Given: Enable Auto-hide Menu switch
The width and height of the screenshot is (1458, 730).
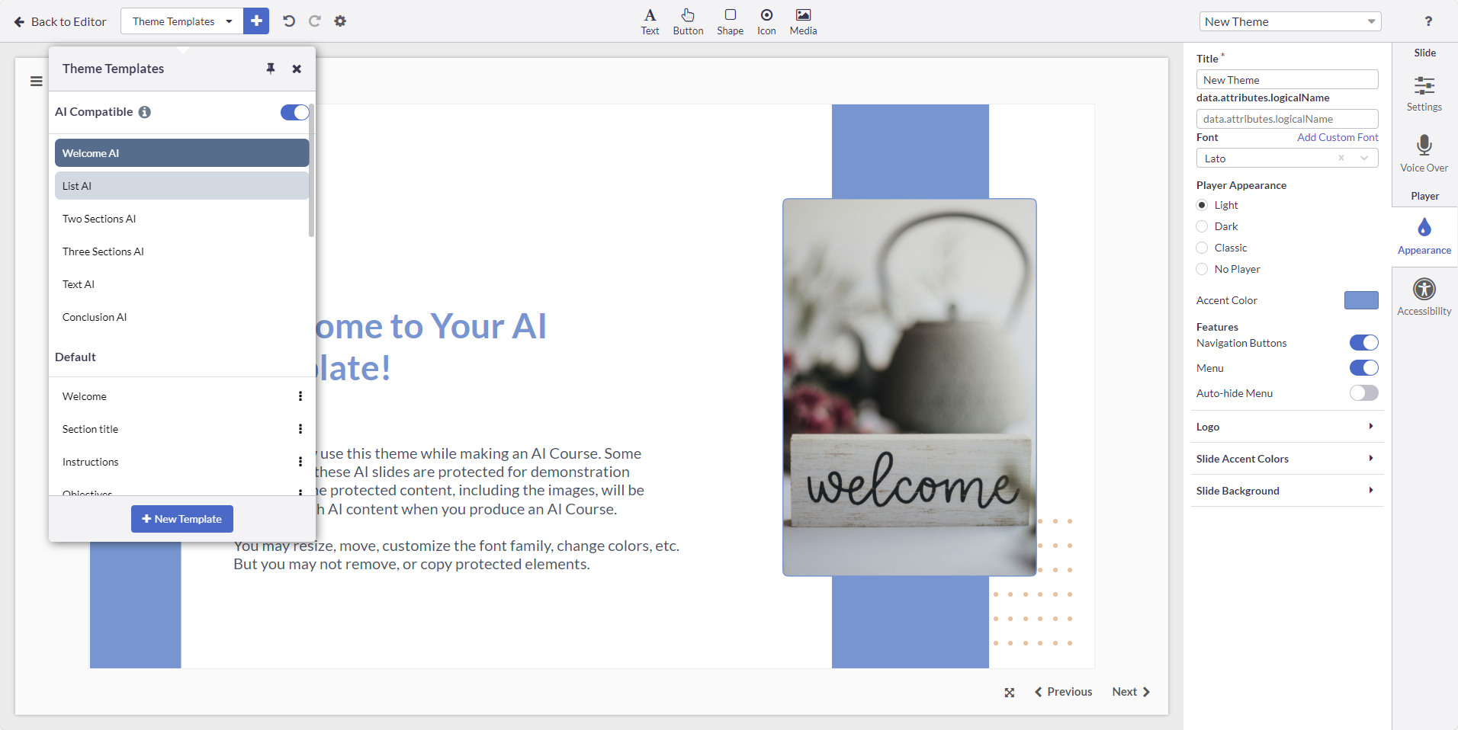Looking at the screenshot, I should pyautogui.click(x=1363, y=393).
